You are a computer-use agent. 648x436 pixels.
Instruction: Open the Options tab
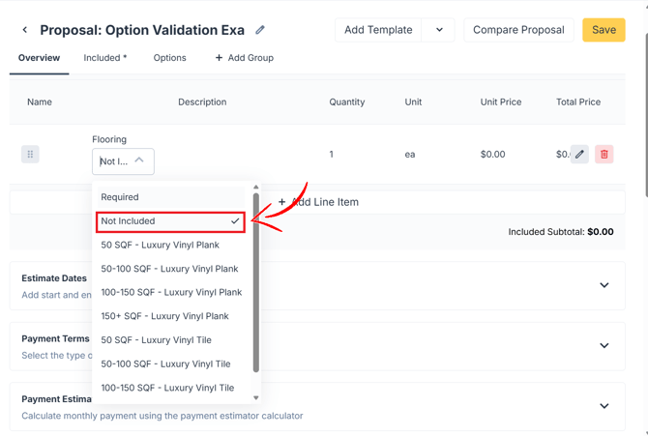click(x=169, y=58)
